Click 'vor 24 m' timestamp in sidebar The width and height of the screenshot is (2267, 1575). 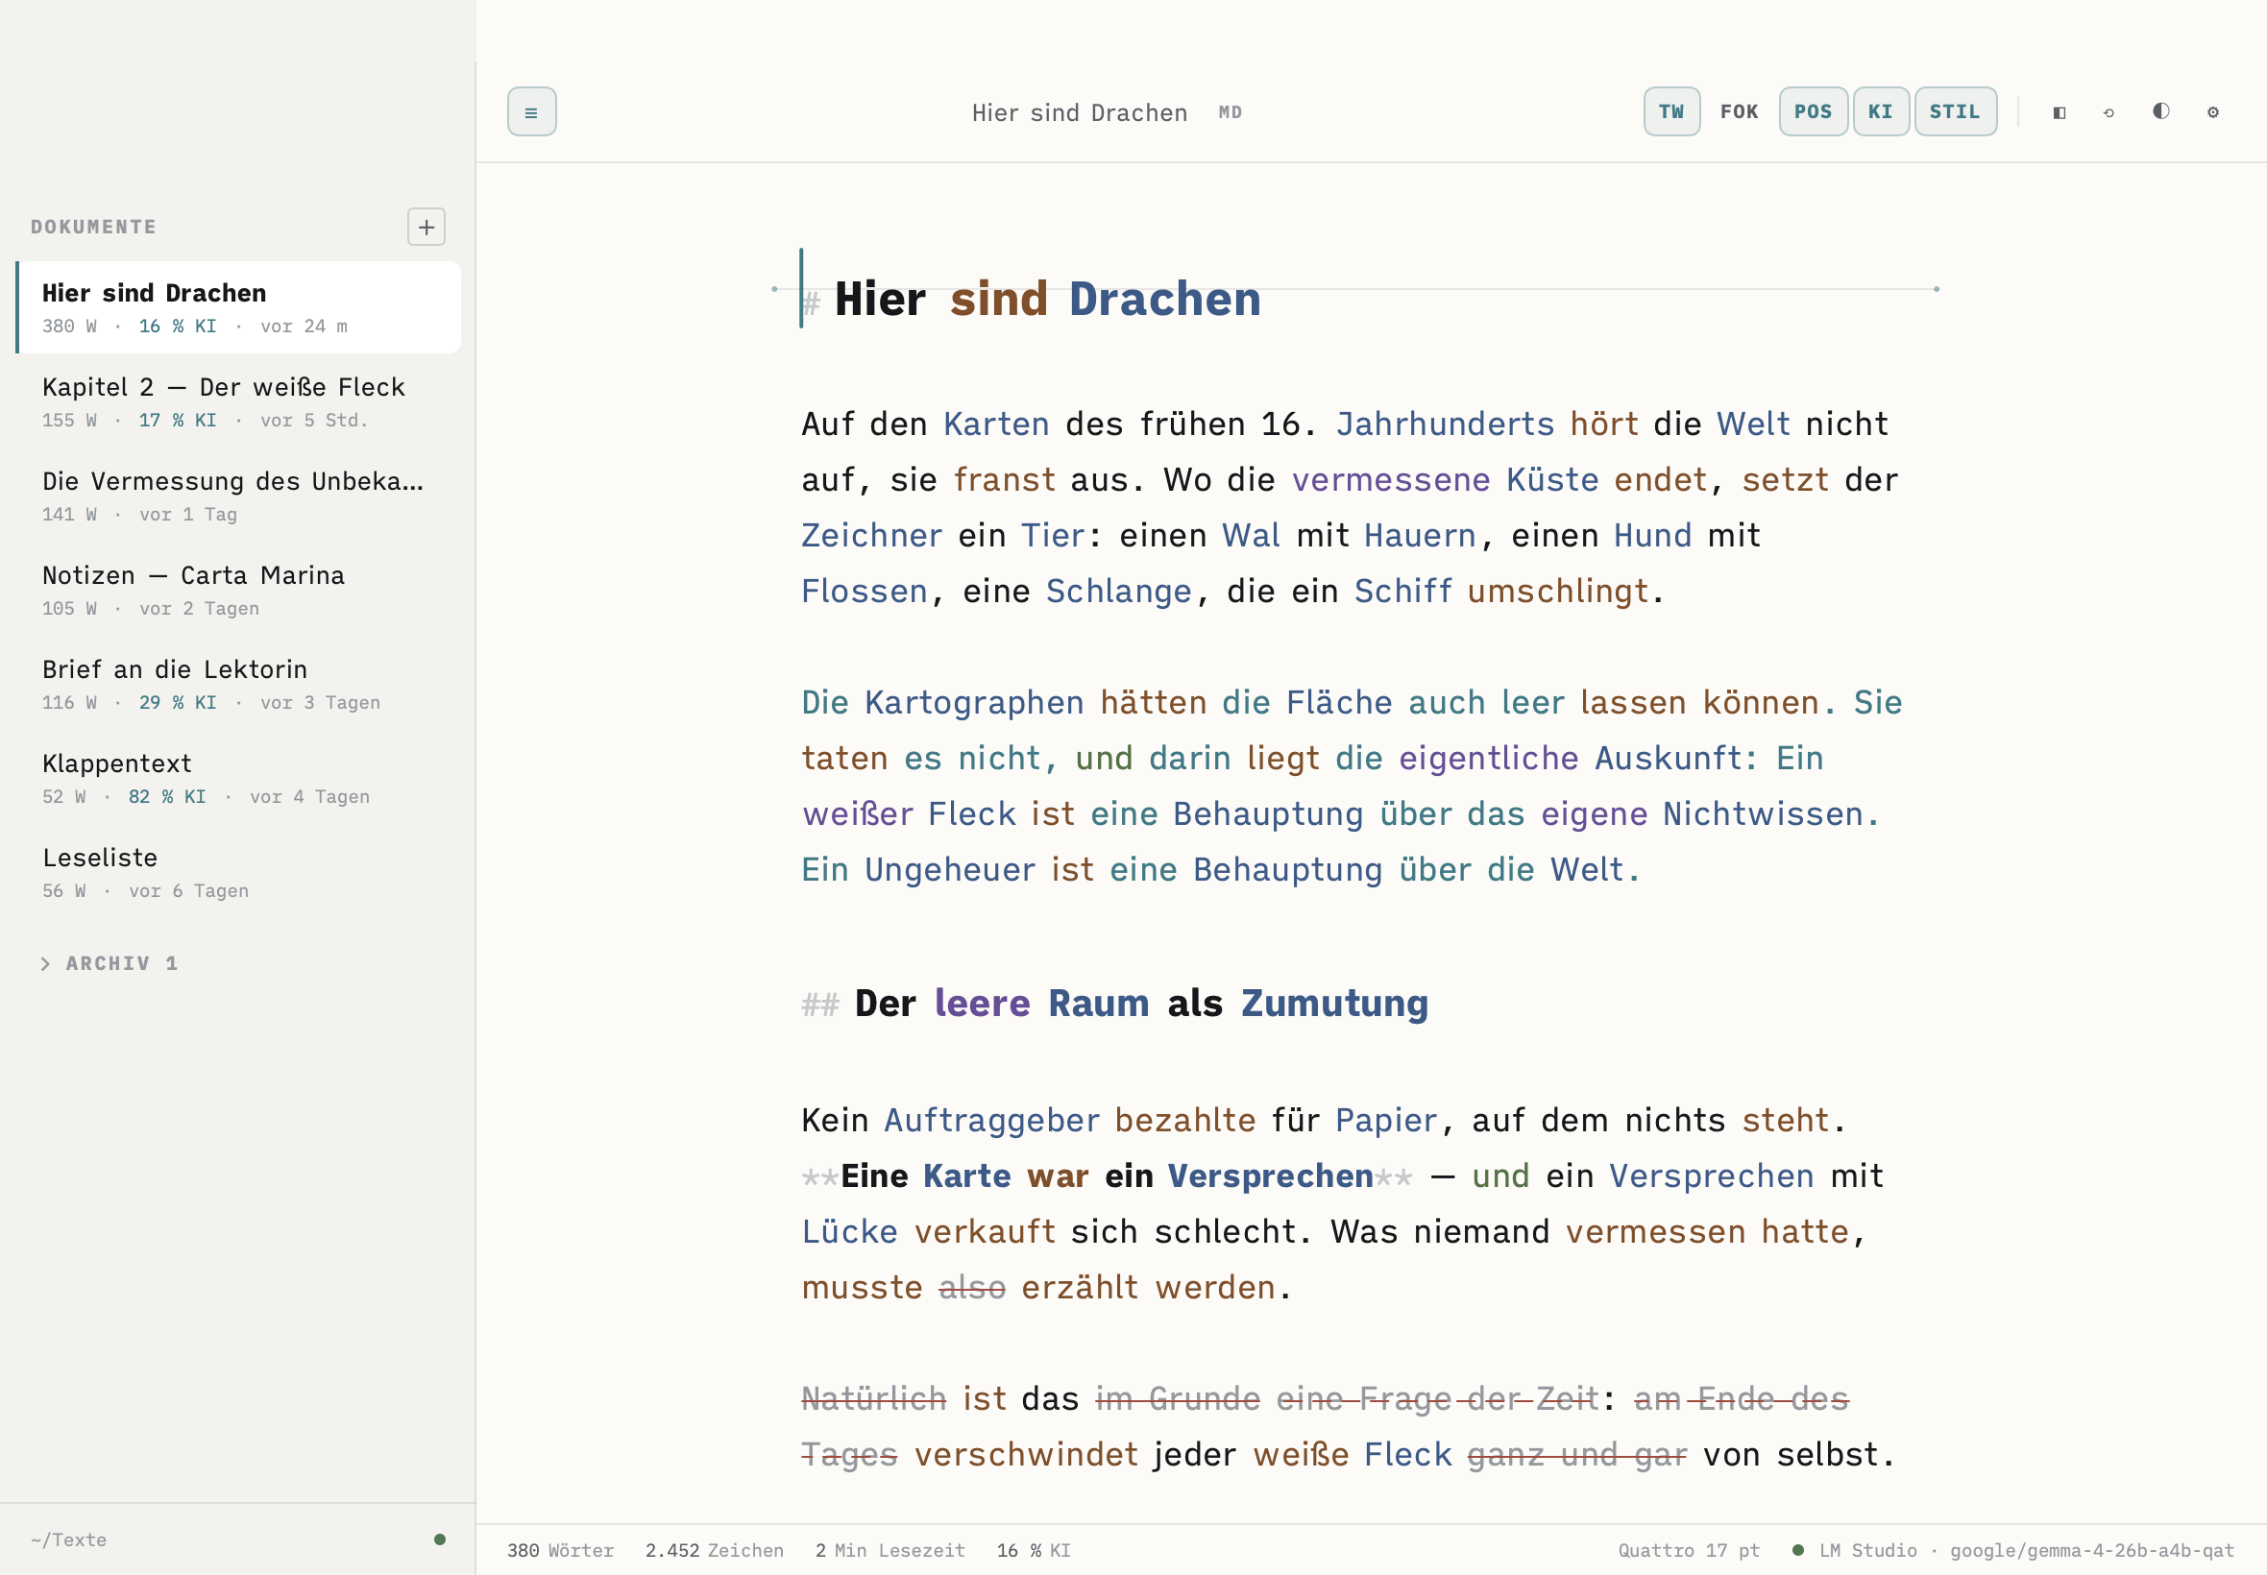[304, 327]
